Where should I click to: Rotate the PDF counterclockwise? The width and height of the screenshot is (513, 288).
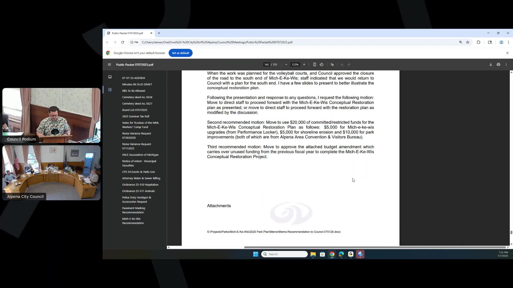[321, 65]
